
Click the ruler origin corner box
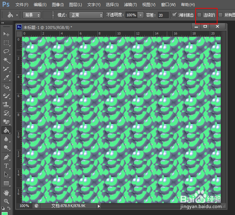click(19, 34)
